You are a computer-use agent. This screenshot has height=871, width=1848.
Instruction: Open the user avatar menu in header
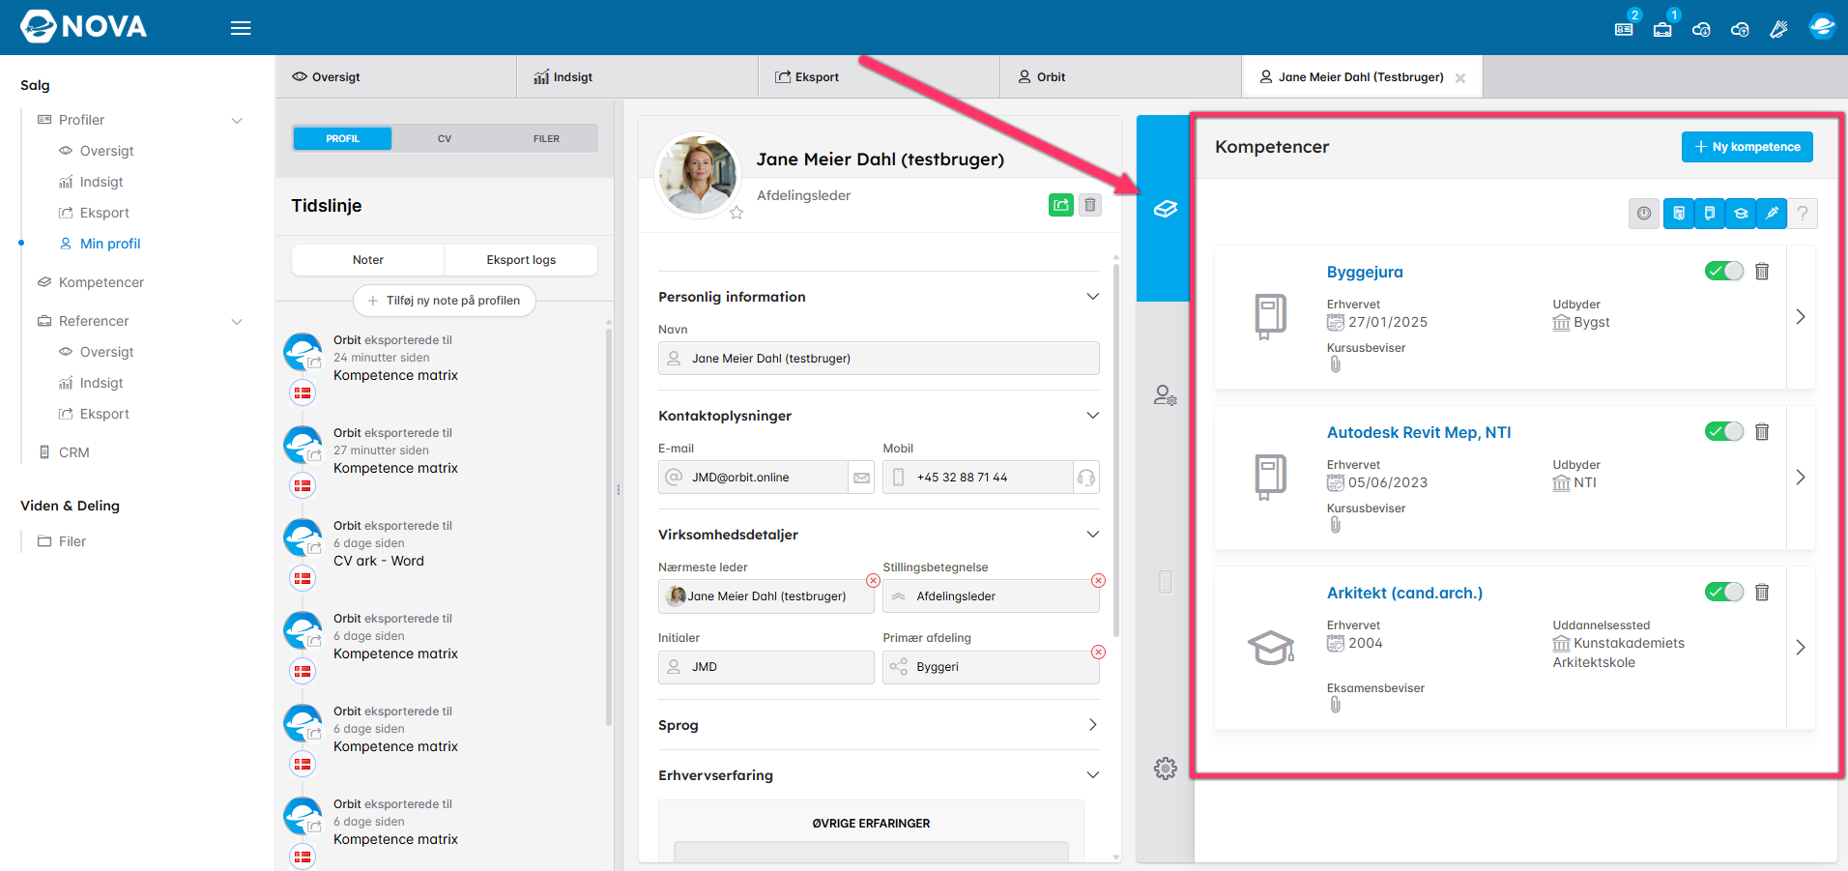tap(1822, 27)
